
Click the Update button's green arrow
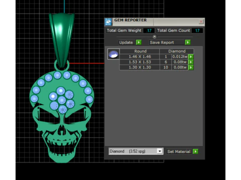[x=139, y=42]
